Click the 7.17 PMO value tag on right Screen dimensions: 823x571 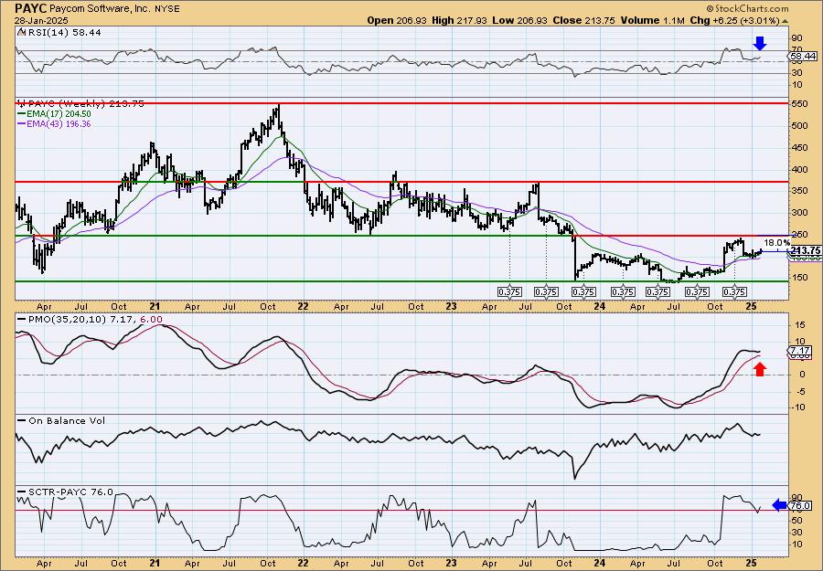801,350
